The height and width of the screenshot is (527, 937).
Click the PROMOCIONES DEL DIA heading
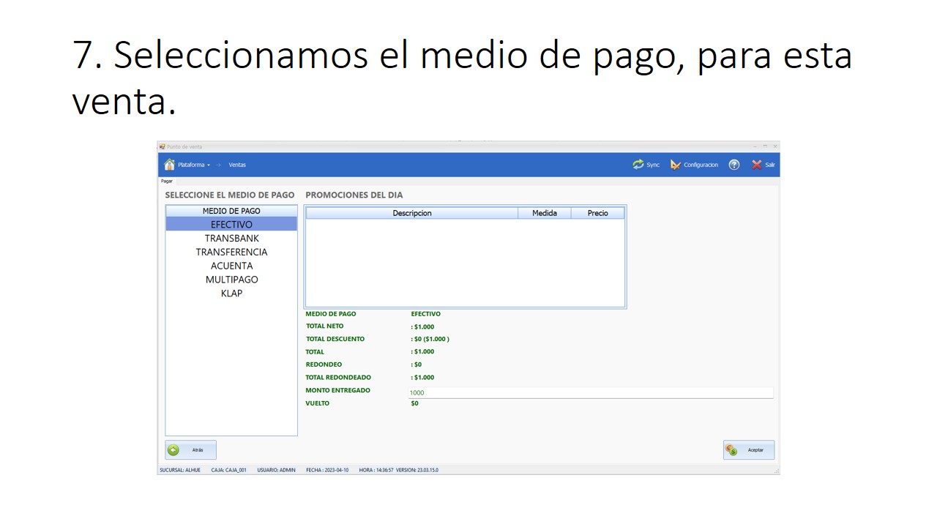354,195
